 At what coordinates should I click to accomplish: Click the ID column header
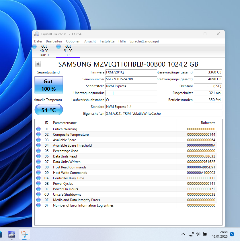click(46, 123)
